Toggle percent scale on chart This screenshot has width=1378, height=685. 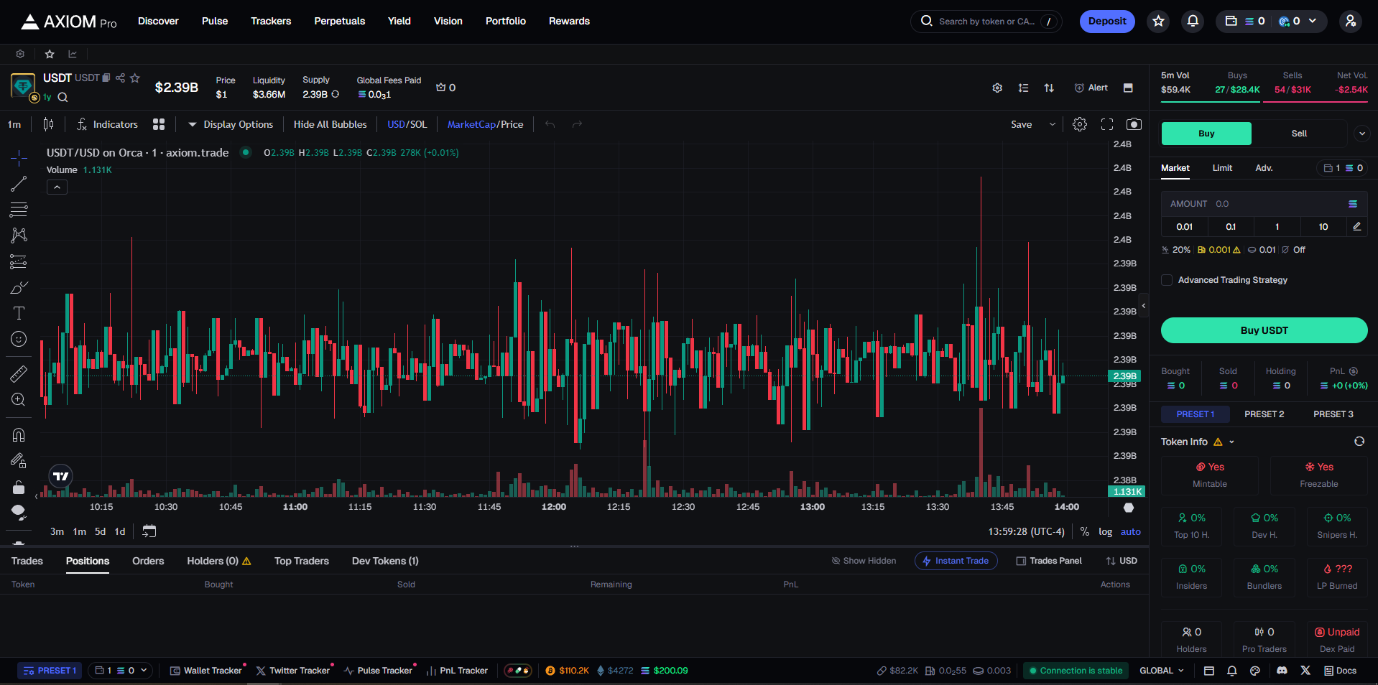pyautogui.click(x=1085, y=532)
